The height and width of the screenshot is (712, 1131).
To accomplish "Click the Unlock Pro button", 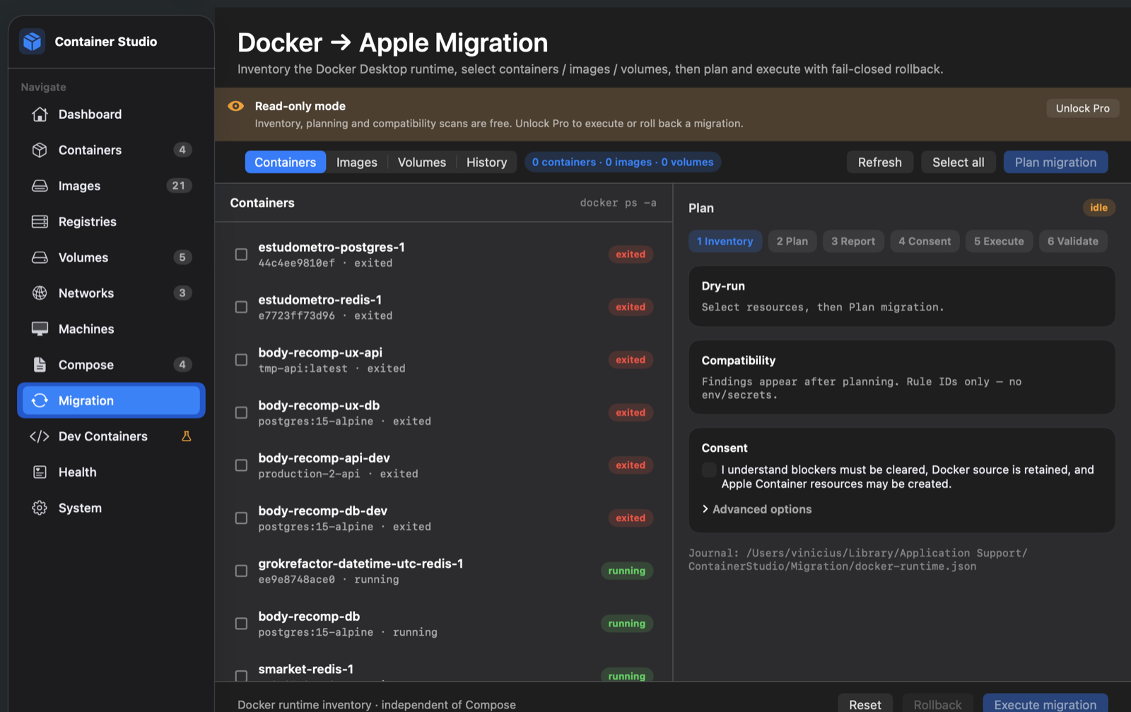I will click(1082, 108).
